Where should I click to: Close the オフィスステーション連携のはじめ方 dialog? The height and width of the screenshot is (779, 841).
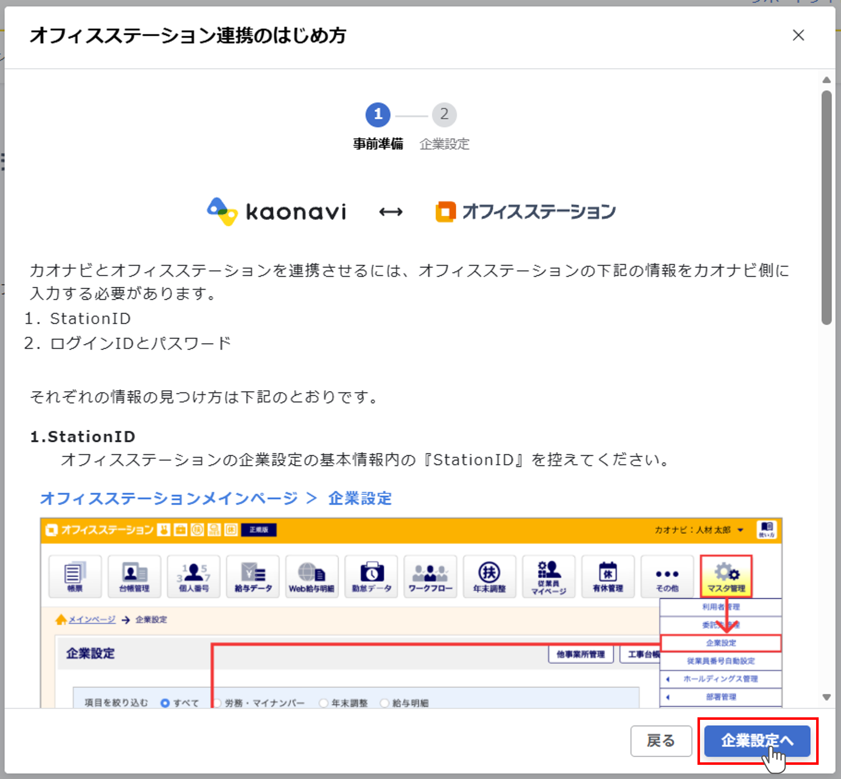pos(798,35)
